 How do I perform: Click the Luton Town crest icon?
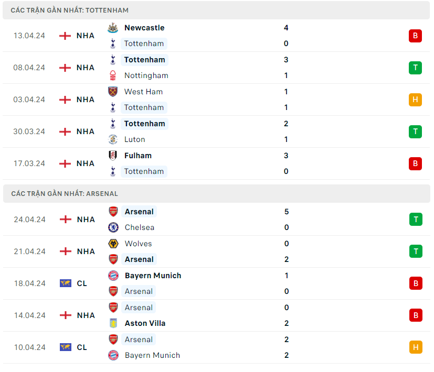click(x=113, y=139)
